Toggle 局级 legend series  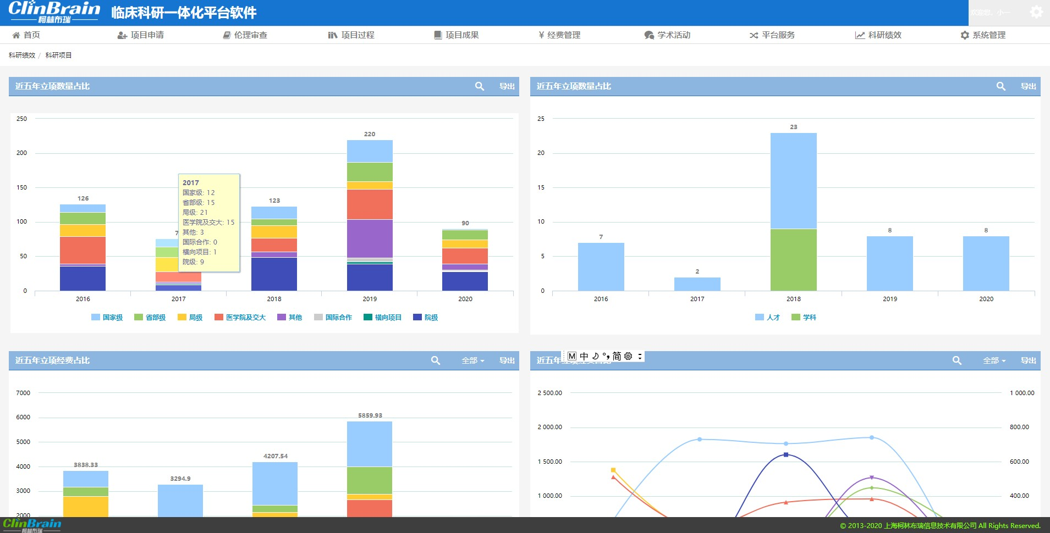(x=190, y=317)
